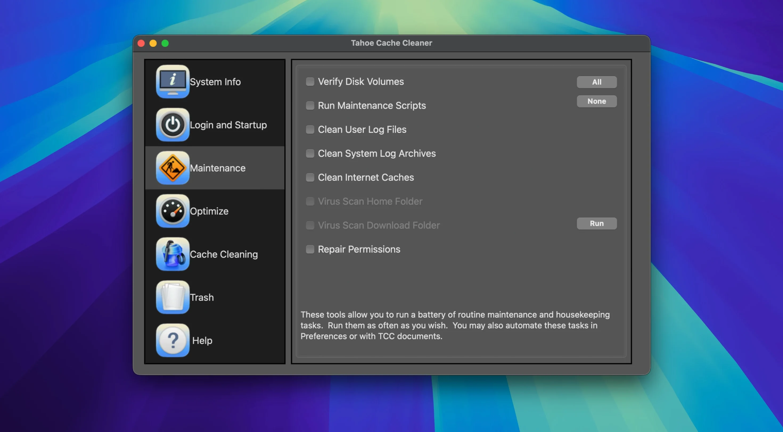Click the maintenance tools description paragraph
783x432 pixels.
click(455, 325)
